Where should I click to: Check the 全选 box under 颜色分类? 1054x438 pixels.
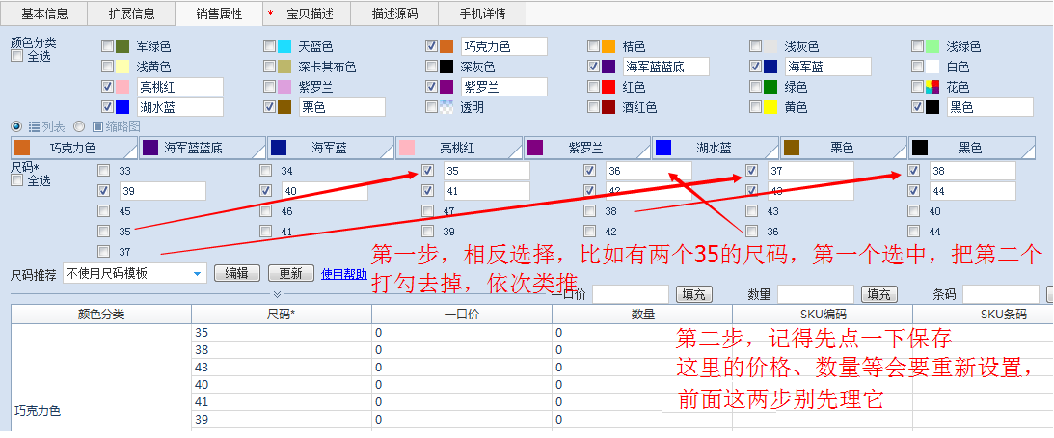[16, 57]
